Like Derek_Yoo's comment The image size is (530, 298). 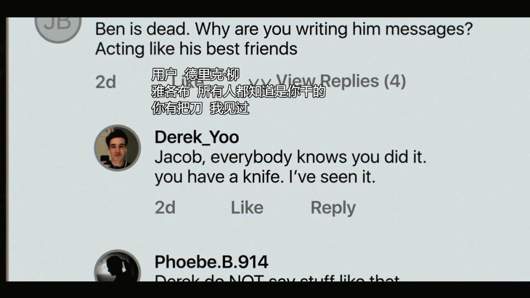click(x=247, y=207)
